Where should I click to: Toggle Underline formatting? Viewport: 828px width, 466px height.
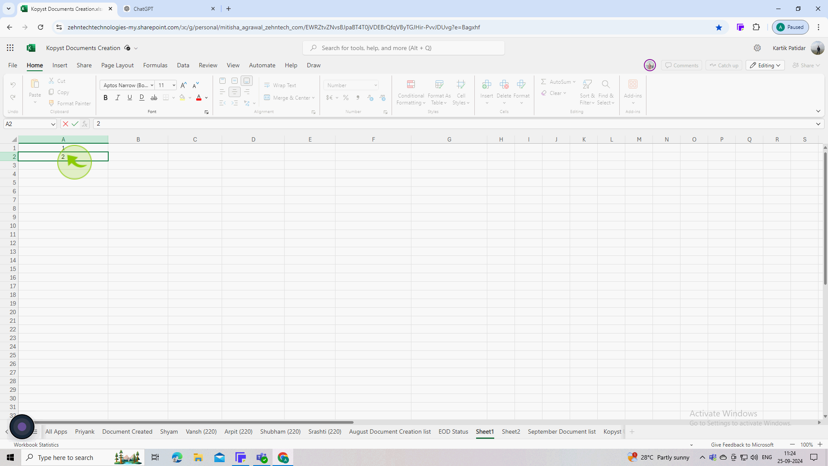(130, 98)
